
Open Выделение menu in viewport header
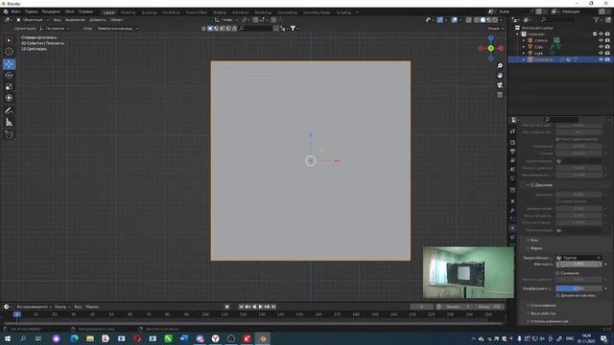75,19
